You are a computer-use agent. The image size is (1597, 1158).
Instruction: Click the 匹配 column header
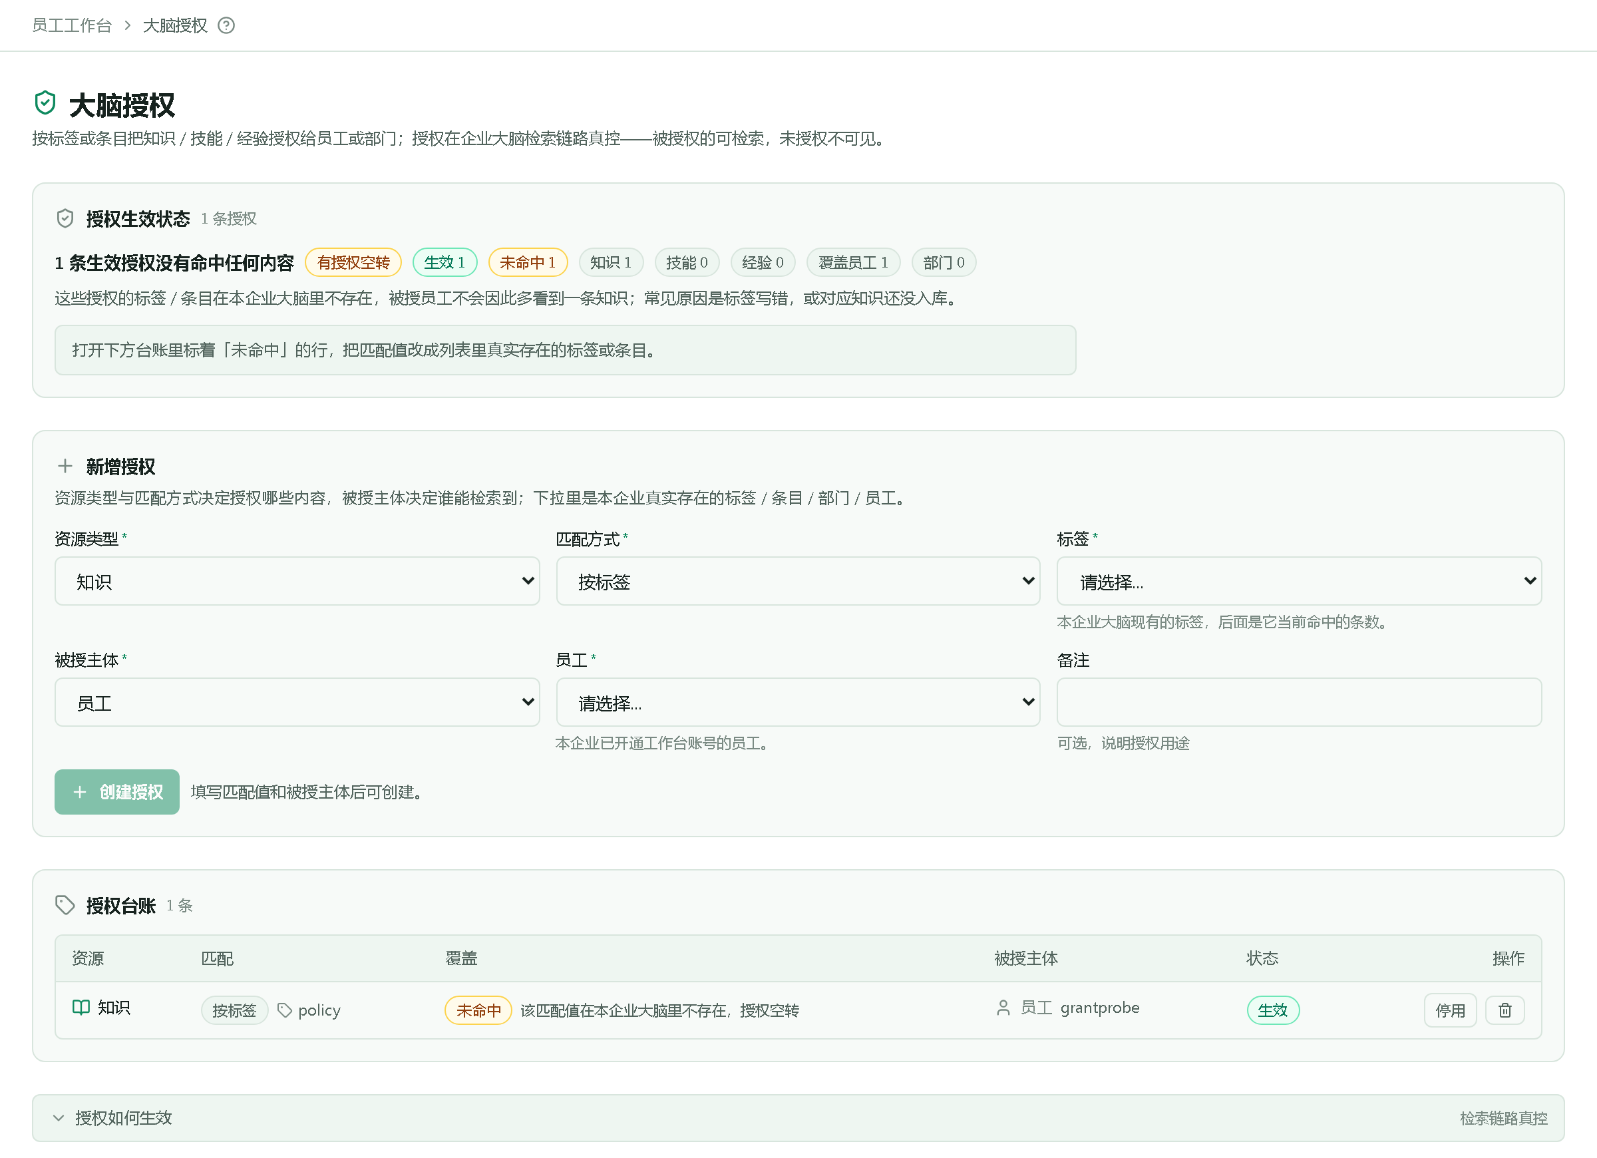(x=217, y=958)
